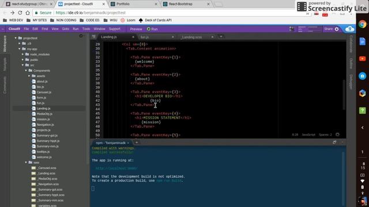
Task: Close the npm terminal tab
Action: pos(128,143)
